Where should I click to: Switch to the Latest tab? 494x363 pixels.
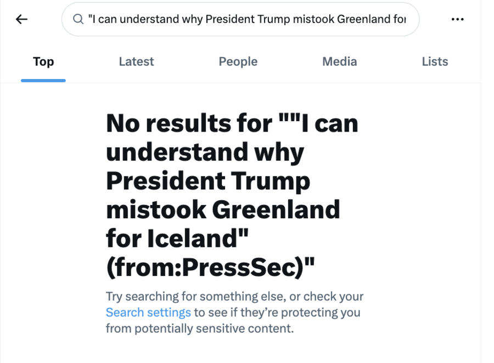pyautogui.click(x=136, y=61)
